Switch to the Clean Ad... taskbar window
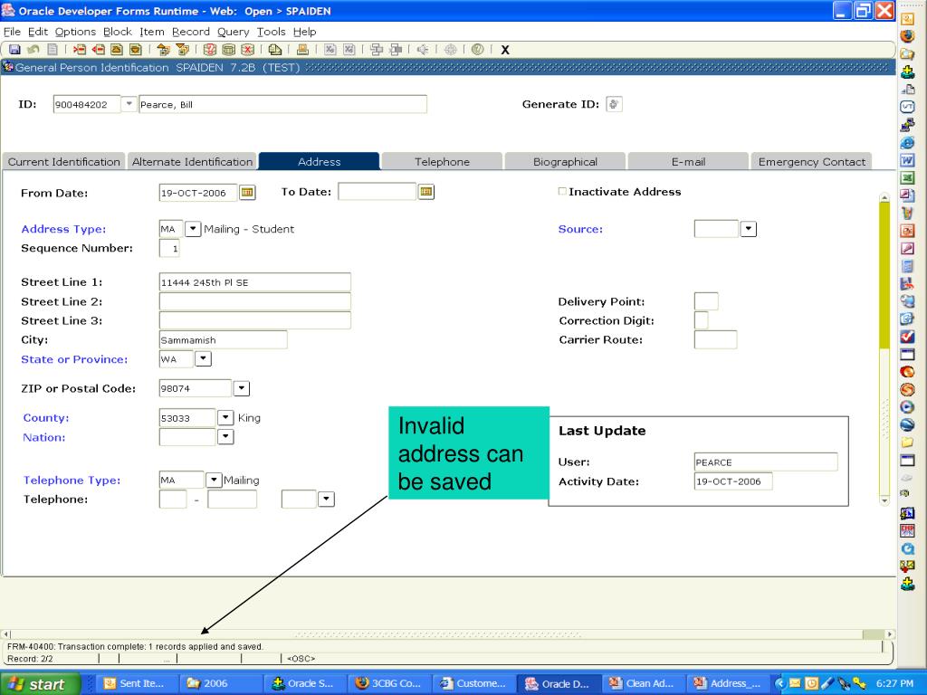The image size is (927, 695). (x=643, y=684)
